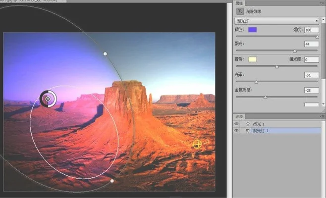
Task: Click the 光泽 gloss slider handle
Action: [x=256, y=82]
